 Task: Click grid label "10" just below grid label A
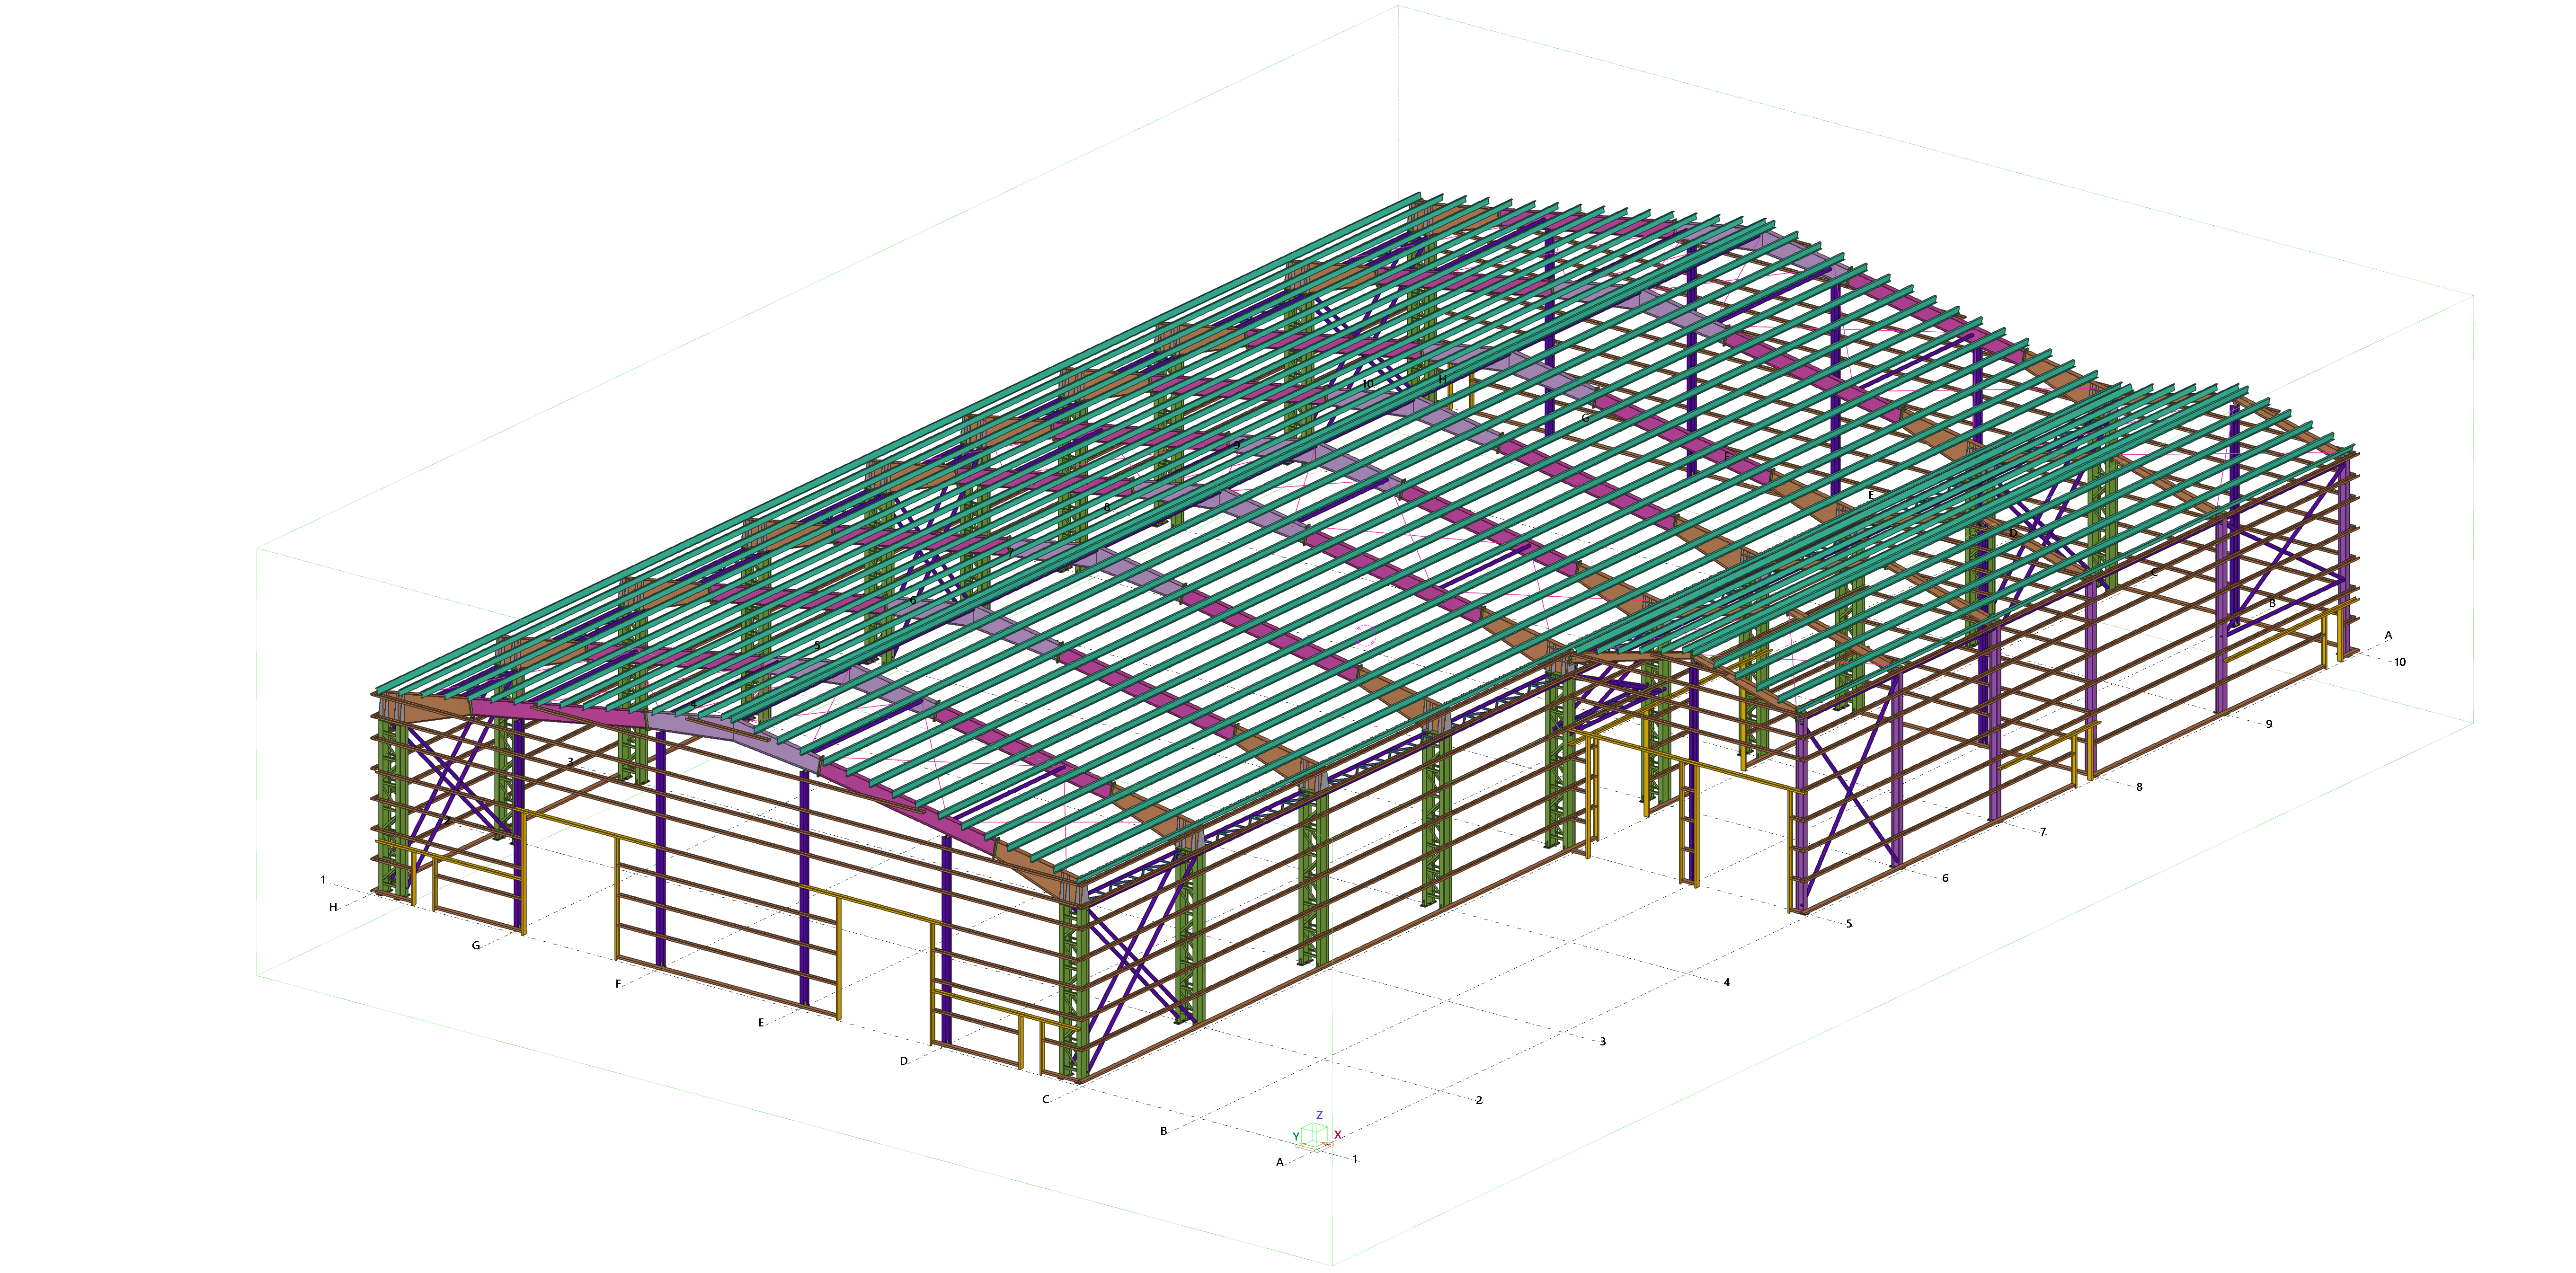[x=2399, y=662]
